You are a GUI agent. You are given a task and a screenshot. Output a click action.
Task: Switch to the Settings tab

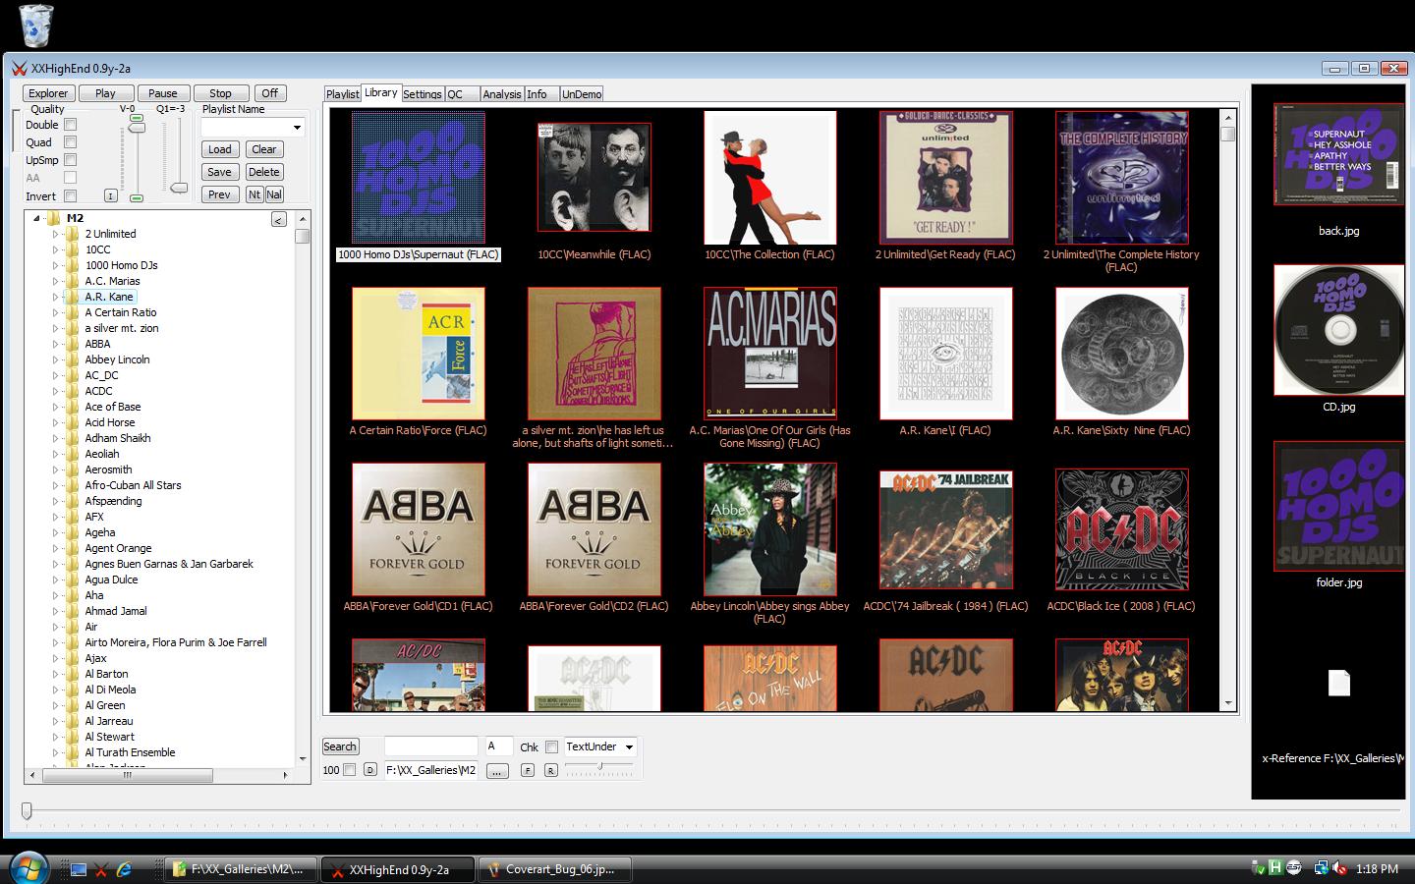pos(423,94)
